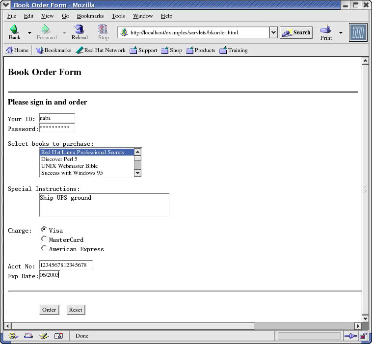Viewport: 372px width, 344px height.
Task: Open the URL history dropdown
Action: coord(273,32)
